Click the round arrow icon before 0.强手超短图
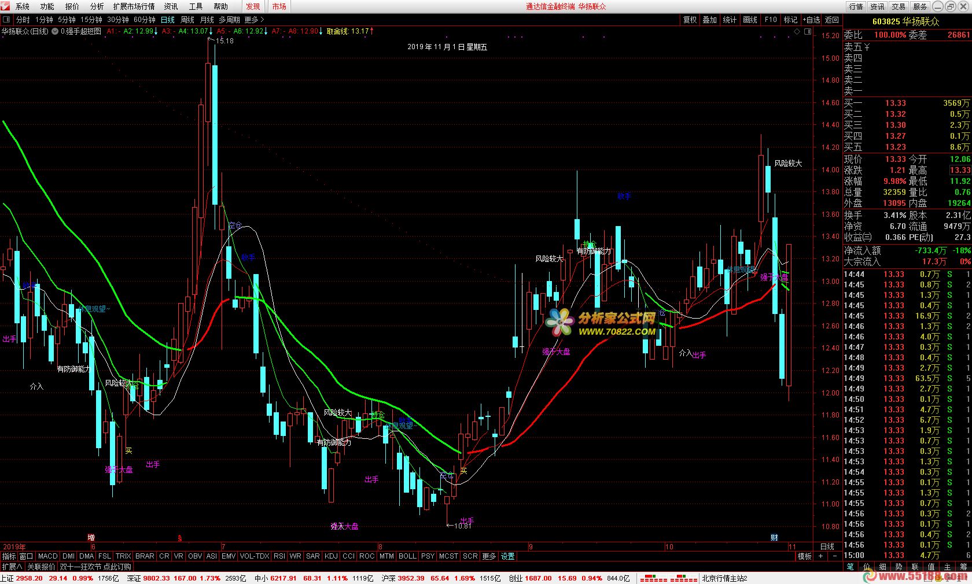Viewport: 972px width, 584px height. point(55,31)
